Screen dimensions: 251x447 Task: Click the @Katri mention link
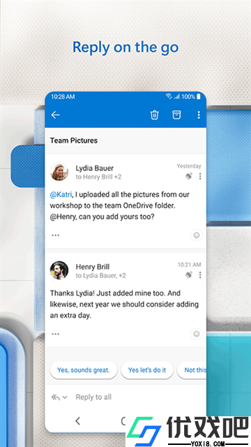61,194
